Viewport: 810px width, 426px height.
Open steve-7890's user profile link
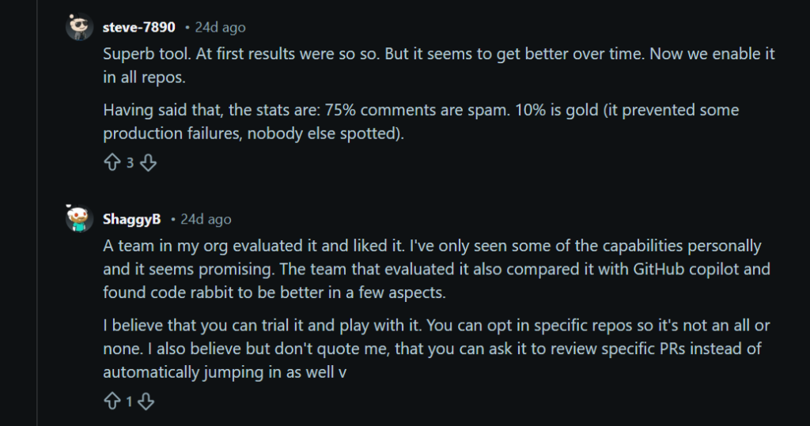pos(138,28)
